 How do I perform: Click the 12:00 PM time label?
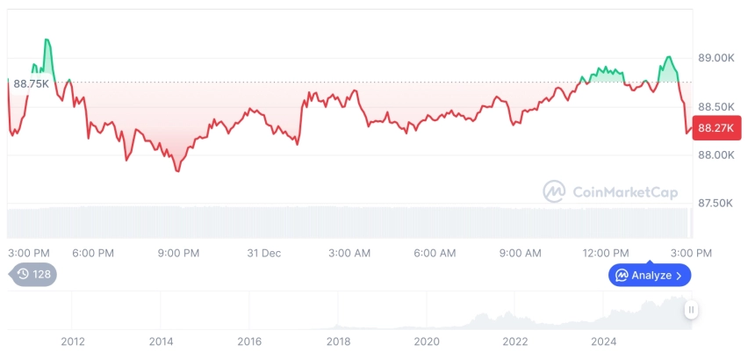click(x=608, y=253)
